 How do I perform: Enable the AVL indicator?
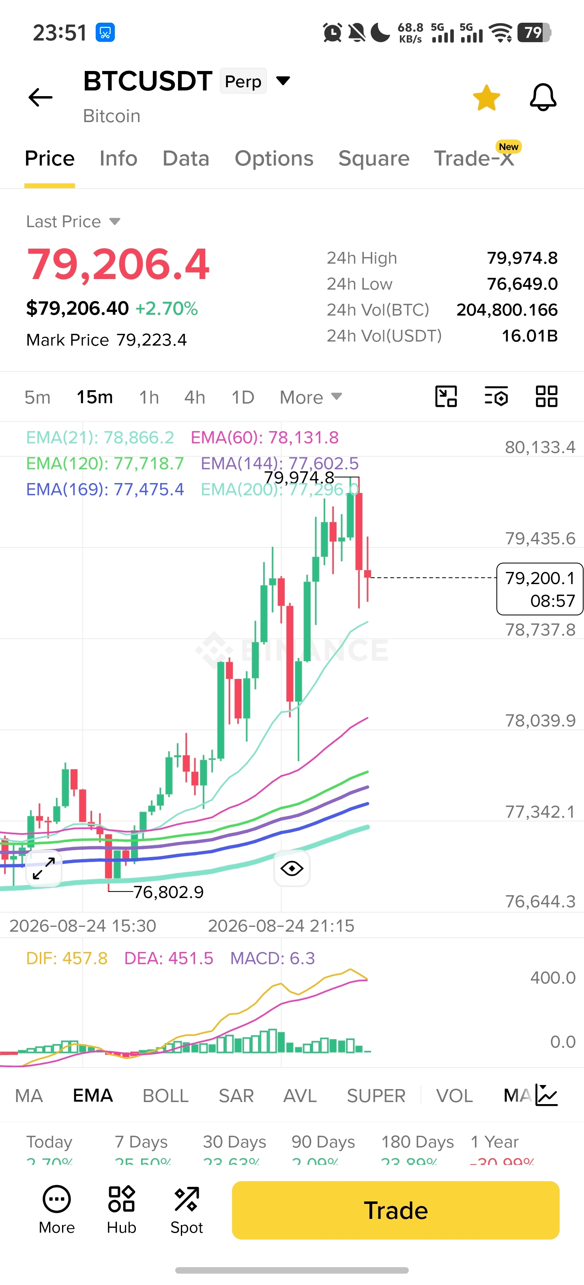(300, 1096)
